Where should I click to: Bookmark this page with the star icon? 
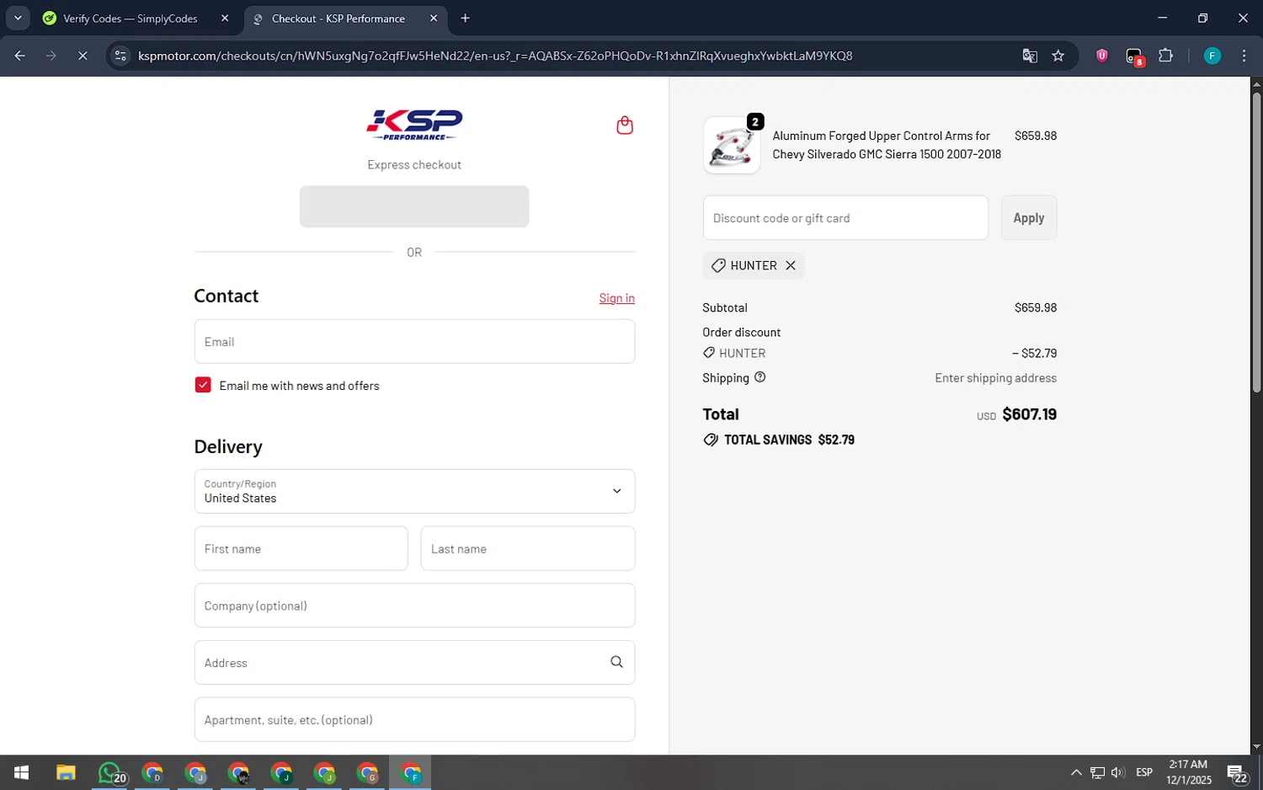tap(1058, 56)
